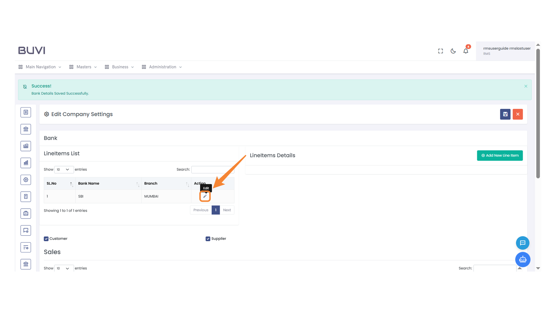Open the blue chat message icon
Image resolution: width=556 pixels, height=313 pixels.
(522, 243)
